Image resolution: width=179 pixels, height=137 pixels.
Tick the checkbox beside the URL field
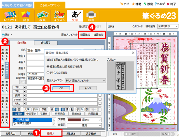click(100, 103)
